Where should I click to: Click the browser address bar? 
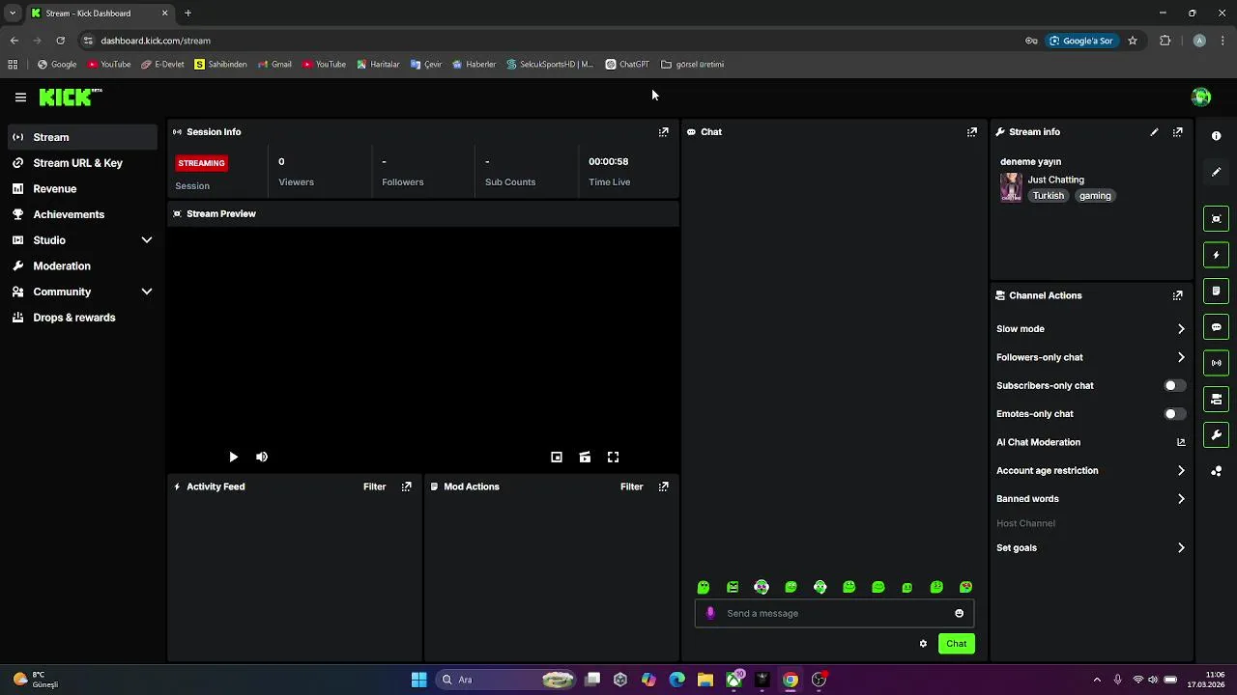551,41
